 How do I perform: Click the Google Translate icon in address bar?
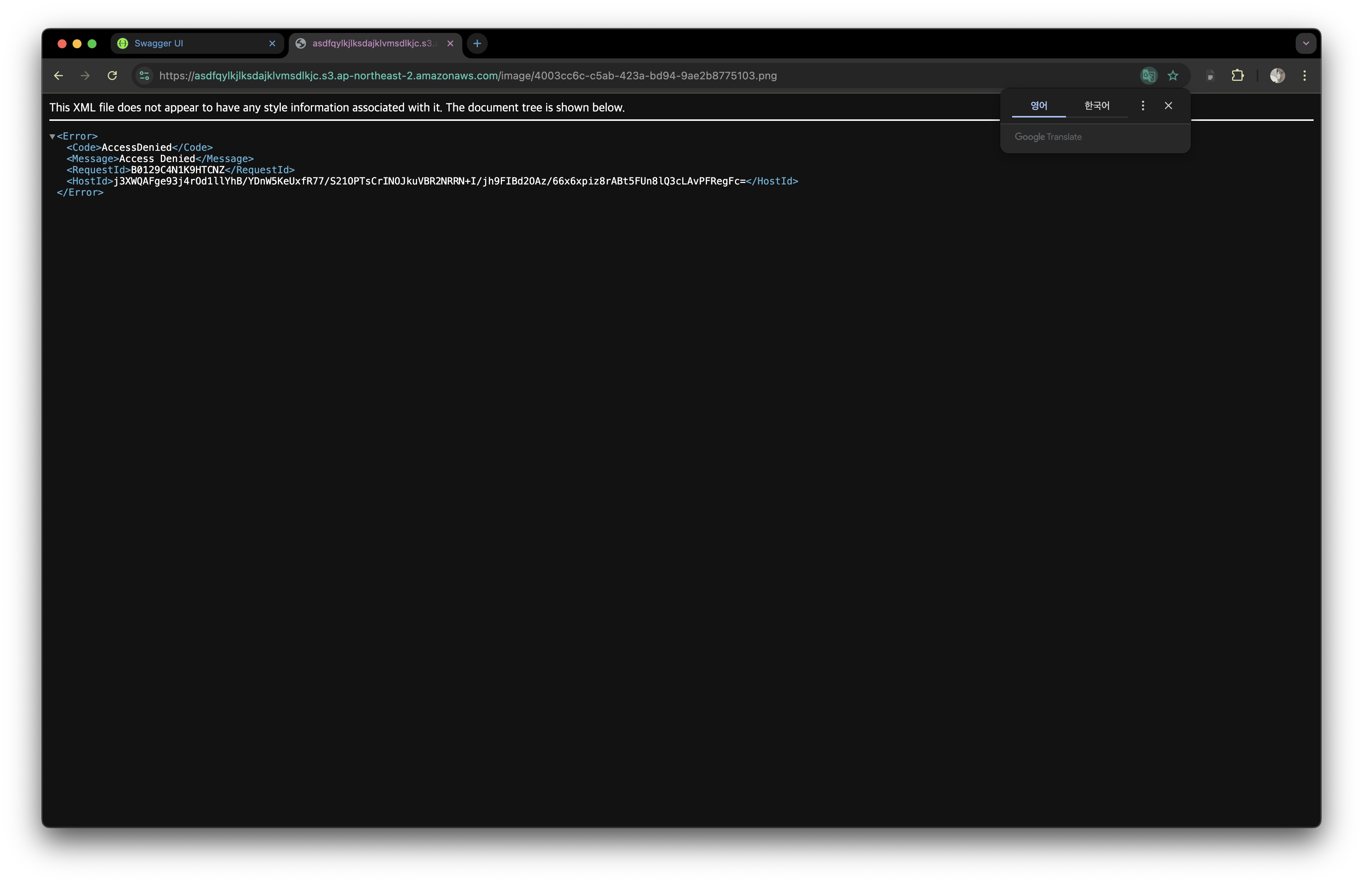point(1148,76)
